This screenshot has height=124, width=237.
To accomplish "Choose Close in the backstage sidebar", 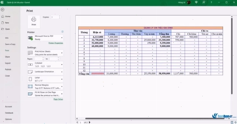I will [7, 76].
